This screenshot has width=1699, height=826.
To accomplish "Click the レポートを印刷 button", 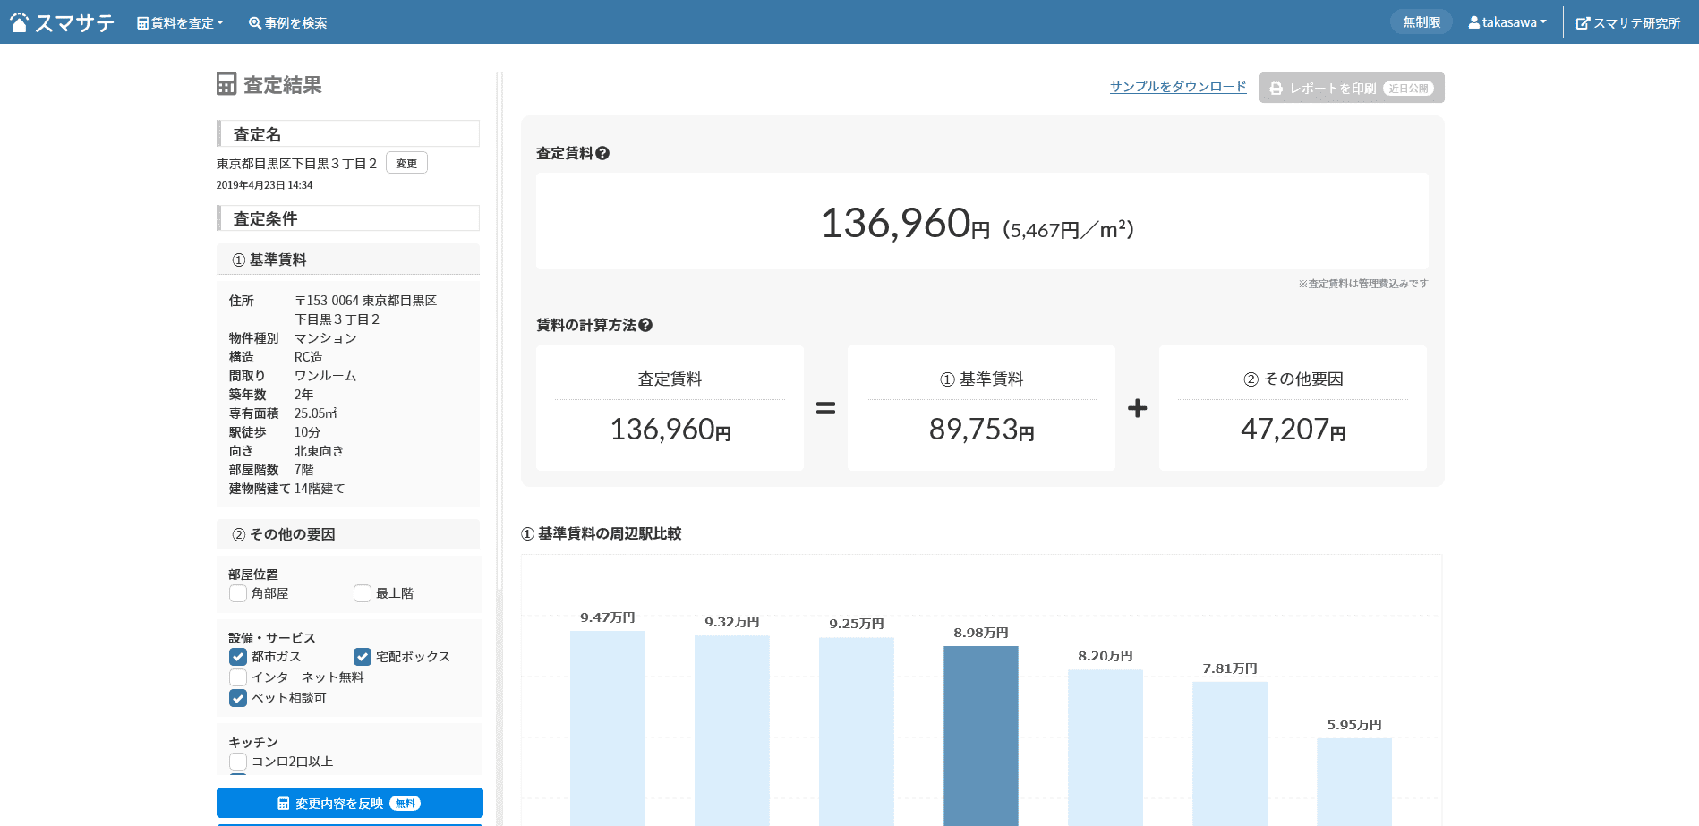I will 1352,88.
